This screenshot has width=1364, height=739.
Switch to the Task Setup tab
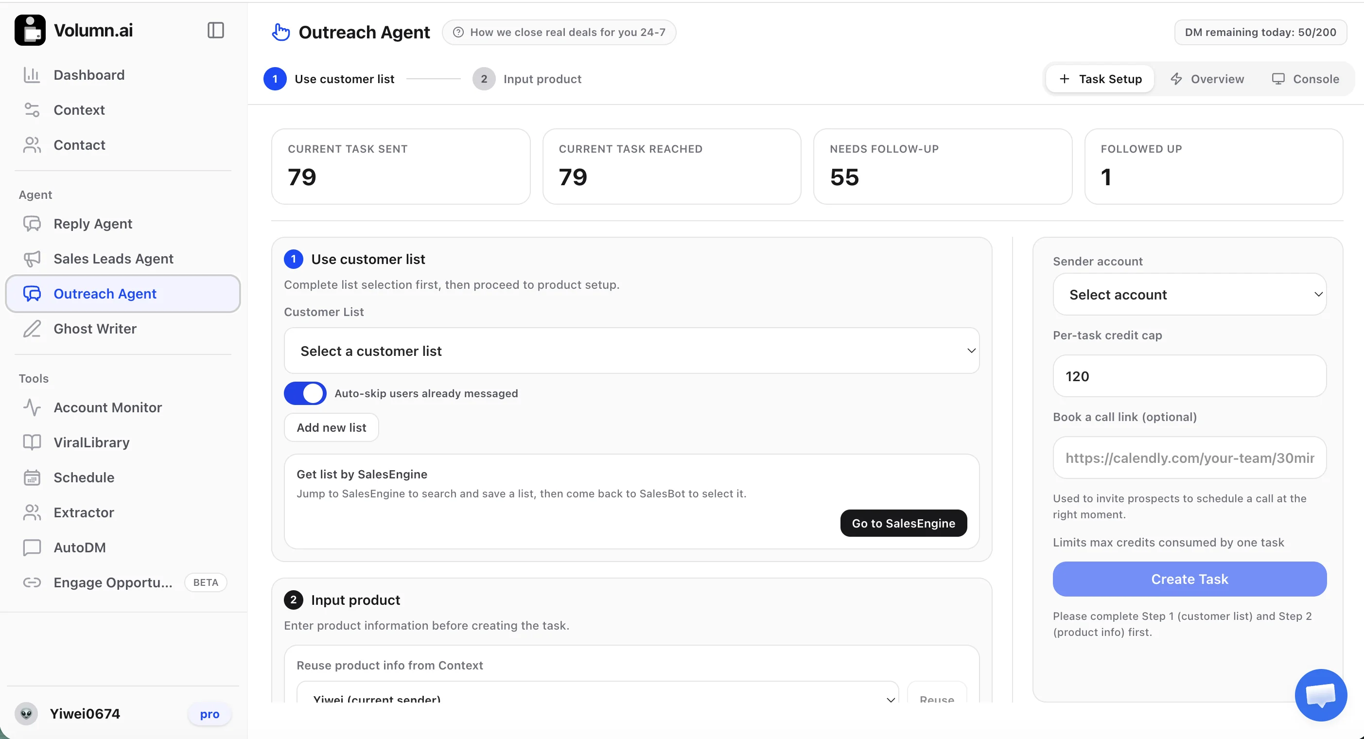pos(1100,79)
